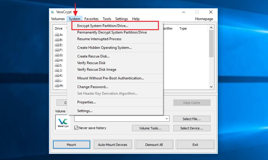The width and height of the screenshot is (268, 160).
Task: Click the Drive column header
Action: pyautogui.click(x=59, y=28)
